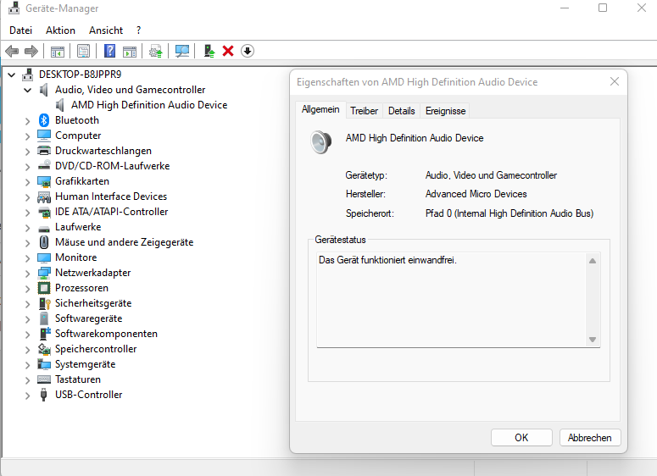This screenshot has width=657, height=476.
Task: Click scroll down arrow in Gerätestatus box
Action: tap(592, 340)
